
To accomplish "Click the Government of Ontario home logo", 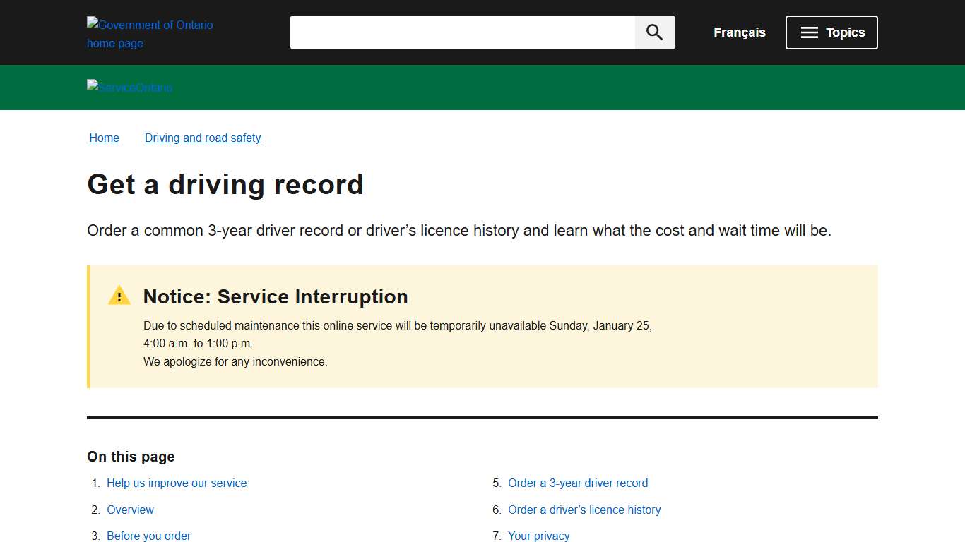I will coord(150,32).
